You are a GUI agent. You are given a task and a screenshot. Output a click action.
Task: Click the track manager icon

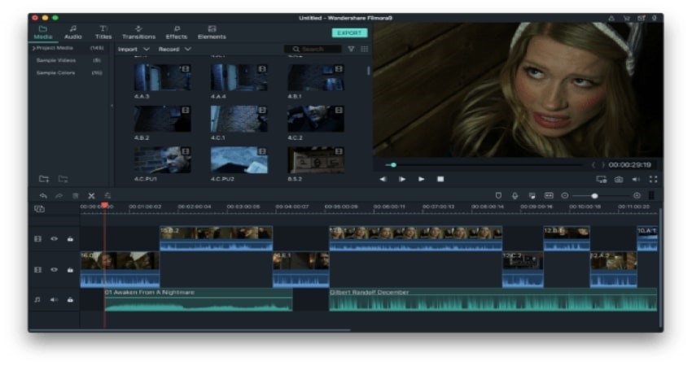tap(39, 209)
